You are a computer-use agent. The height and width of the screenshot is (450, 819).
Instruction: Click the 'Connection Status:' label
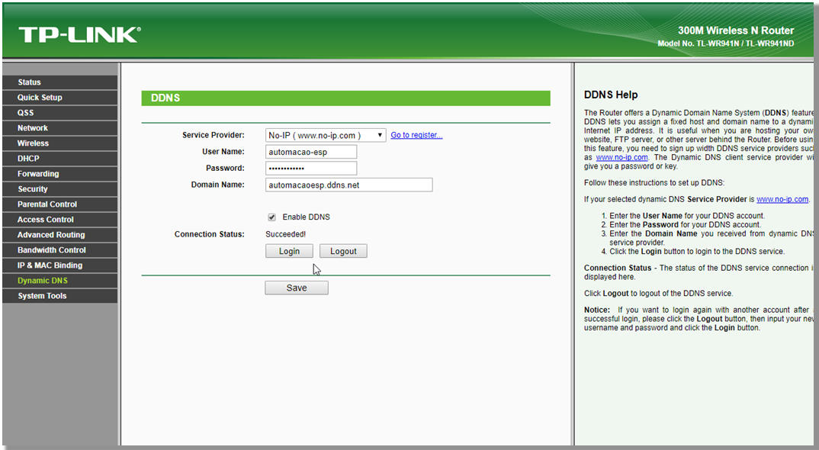210,234
